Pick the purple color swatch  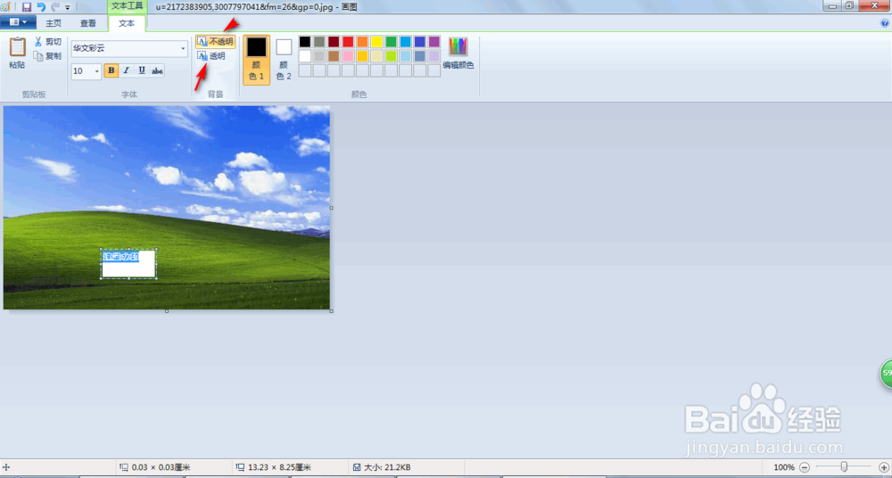point(434,42)
